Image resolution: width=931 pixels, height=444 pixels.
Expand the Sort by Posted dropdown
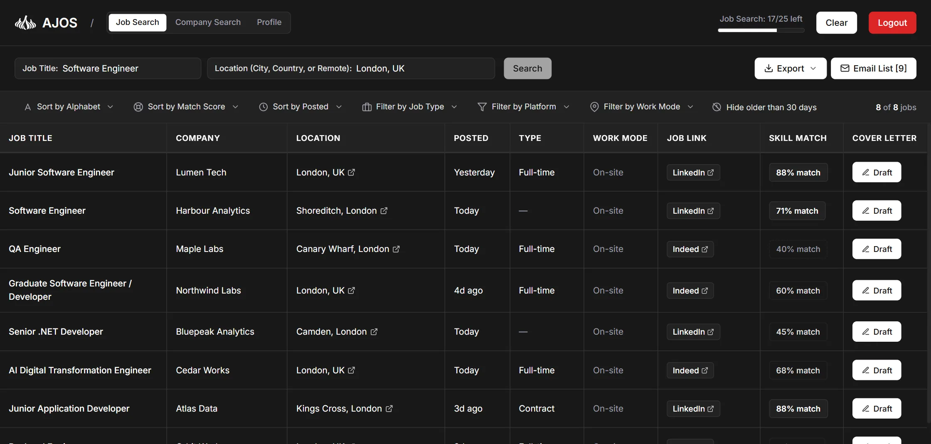point(300,107)
